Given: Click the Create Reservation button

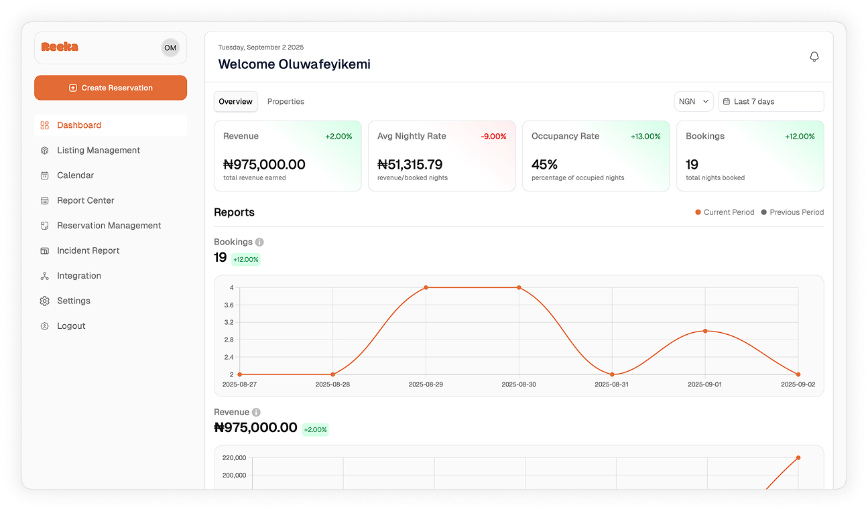Looking at the screenshot, I should coord(111,88).
